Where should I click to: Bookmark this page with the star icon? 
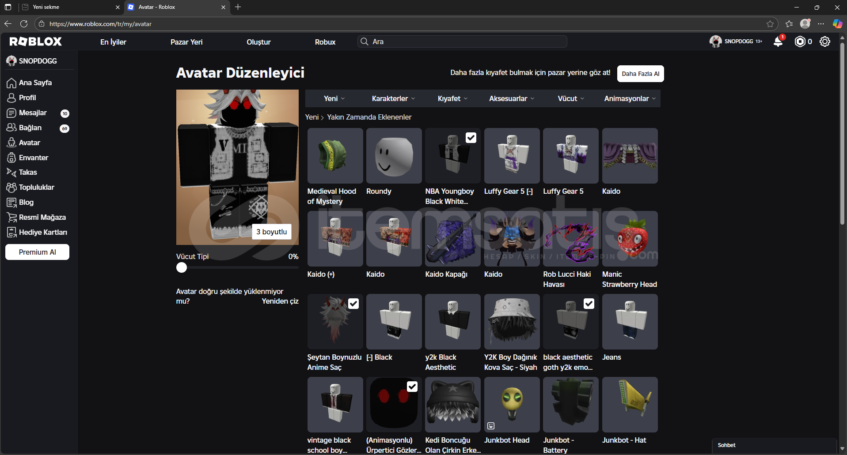coord(770,24)
